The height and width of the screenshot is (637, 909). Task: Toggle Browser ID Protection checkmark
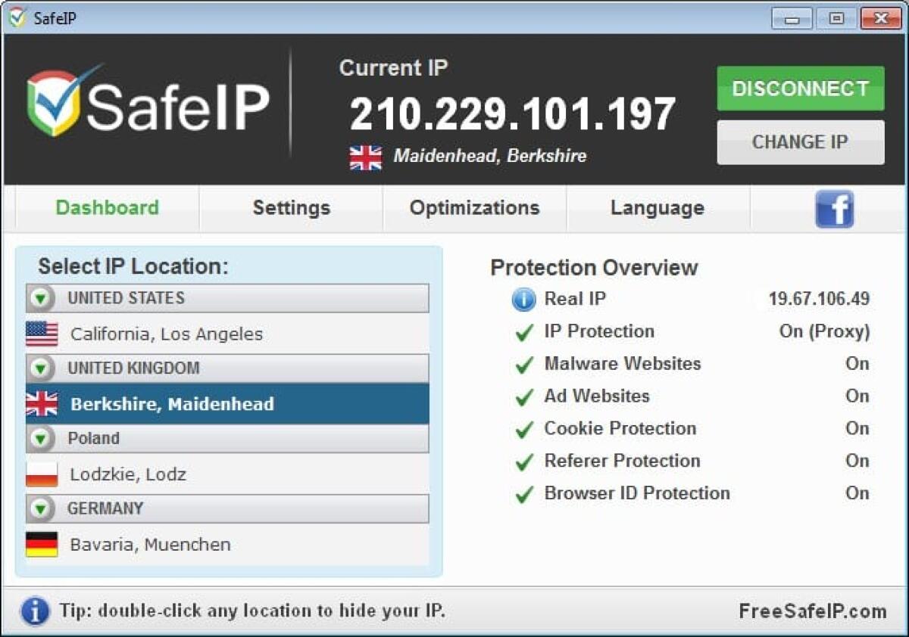[523, 493]
